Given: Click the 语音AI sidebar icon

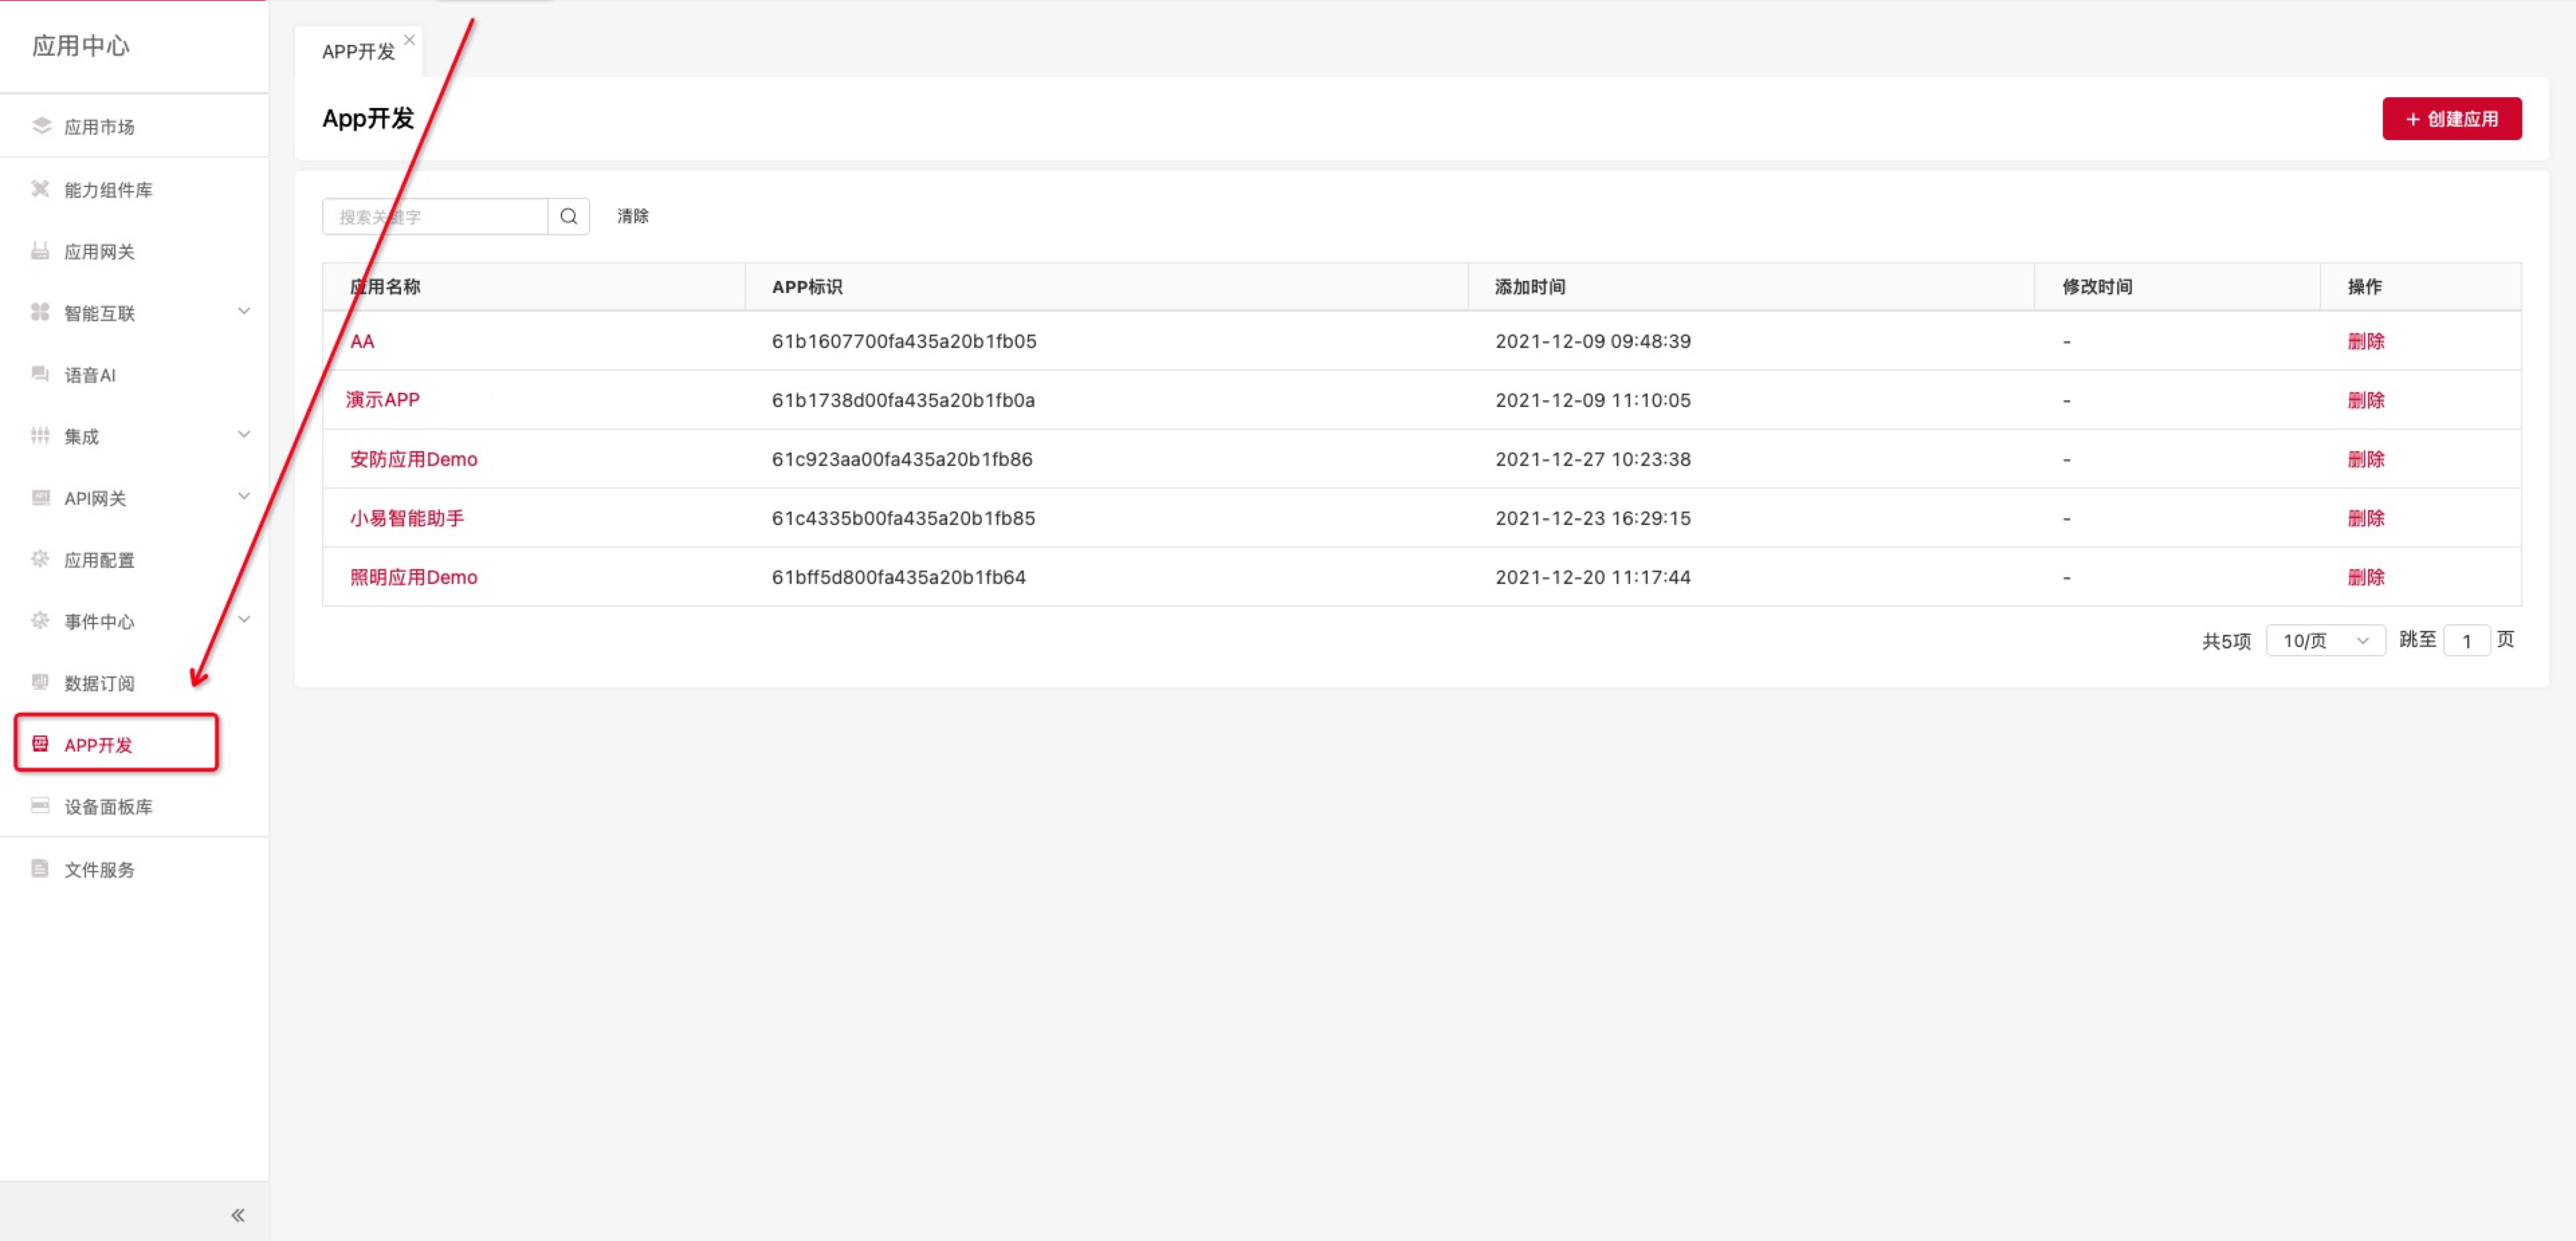Looking at the screenshot, I should pyautogui.click(x=40, y=373).
